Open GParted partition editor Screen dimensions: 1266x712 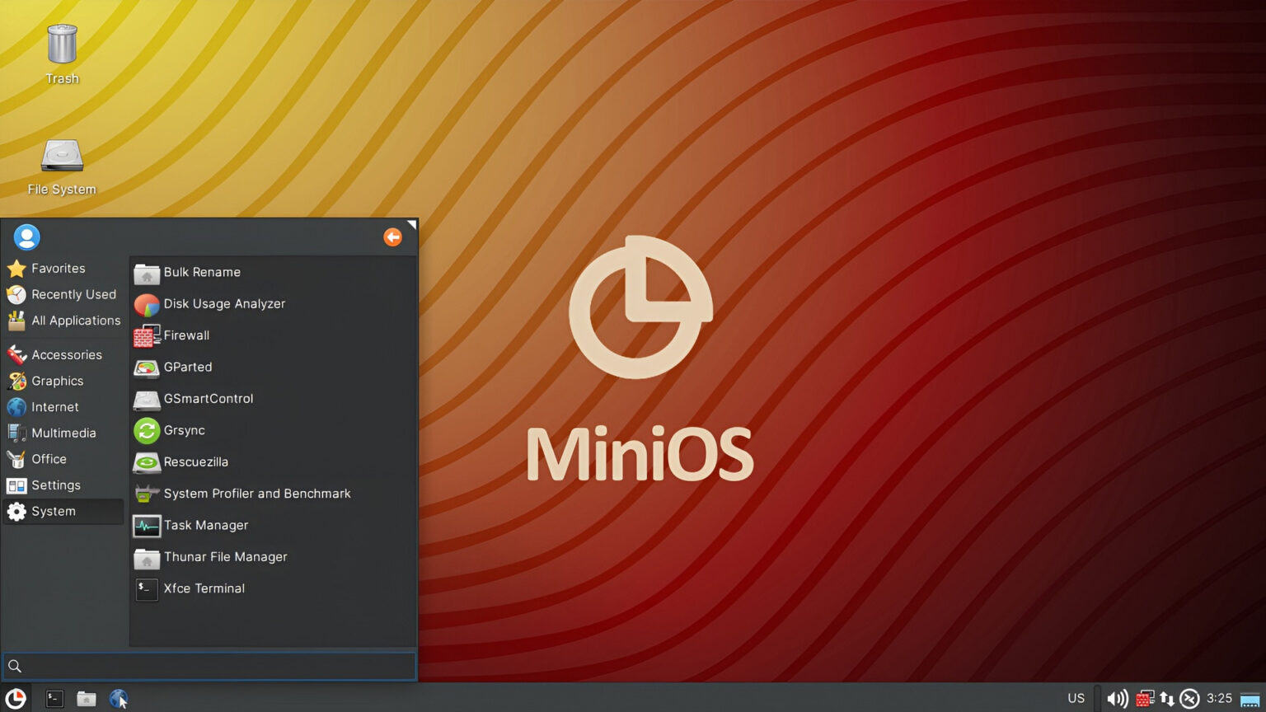click(x=188, y=367)
